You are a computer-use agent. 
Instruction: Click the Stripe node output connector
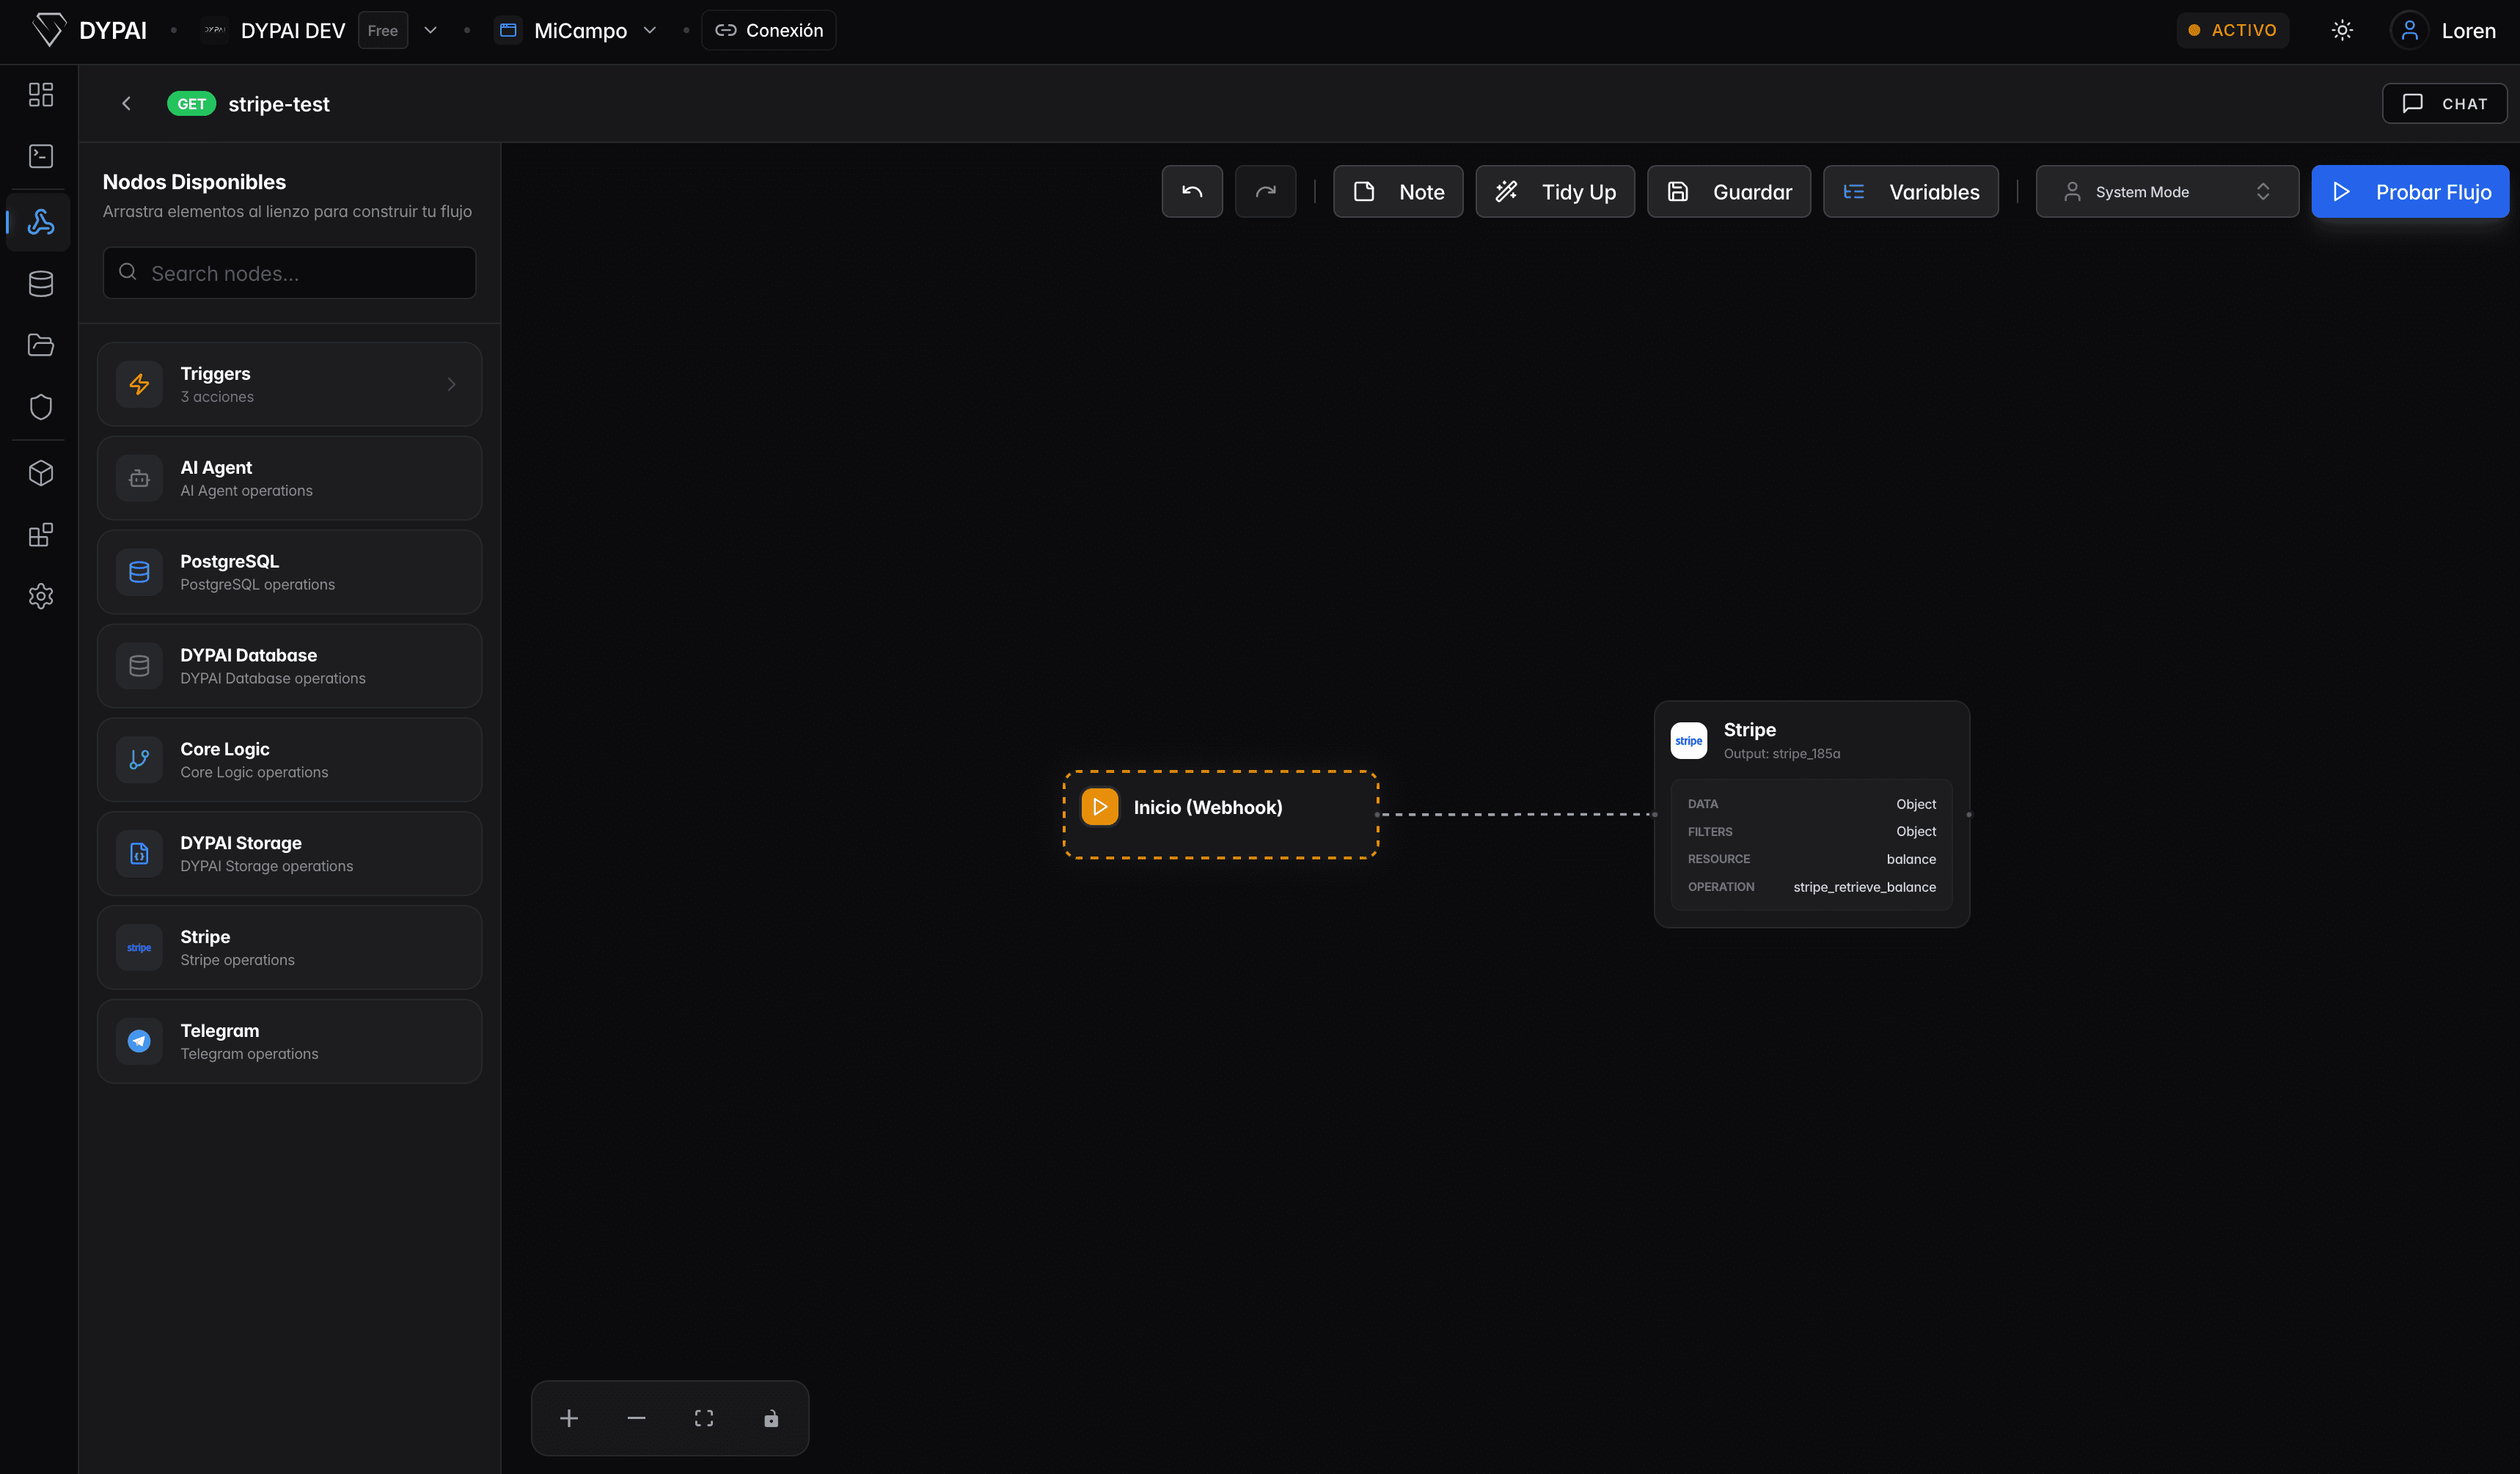click(1969, 814)
